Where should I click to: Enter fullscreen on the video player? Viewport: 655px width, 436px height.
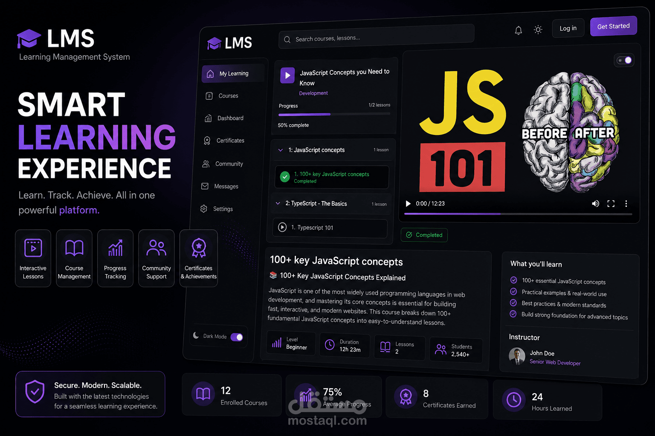[x=611, y=204]
